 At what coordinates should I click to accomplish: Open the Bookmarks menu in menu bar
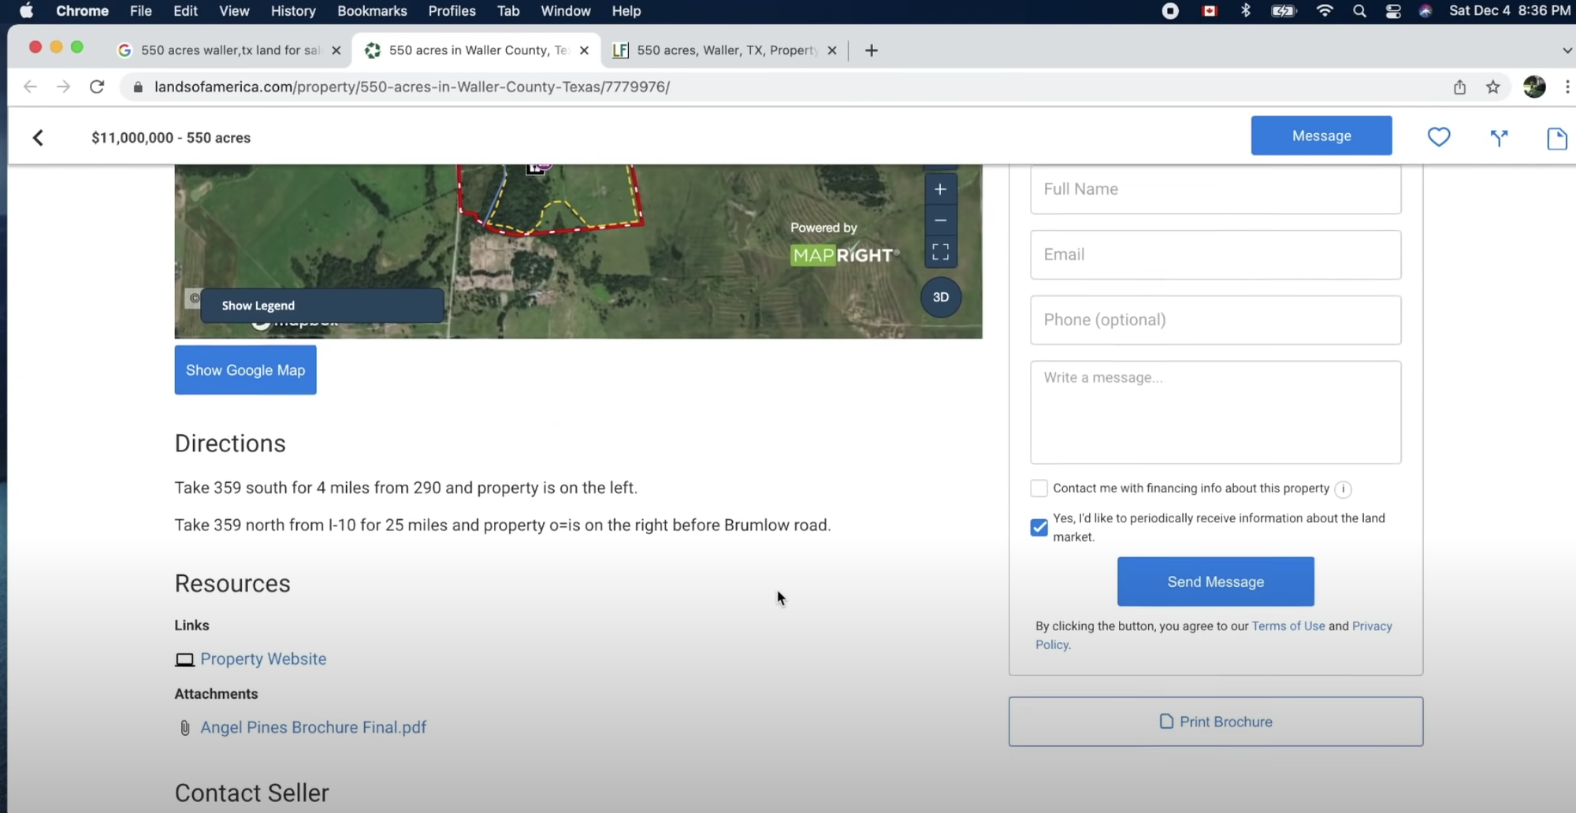(x=372, y=11)
